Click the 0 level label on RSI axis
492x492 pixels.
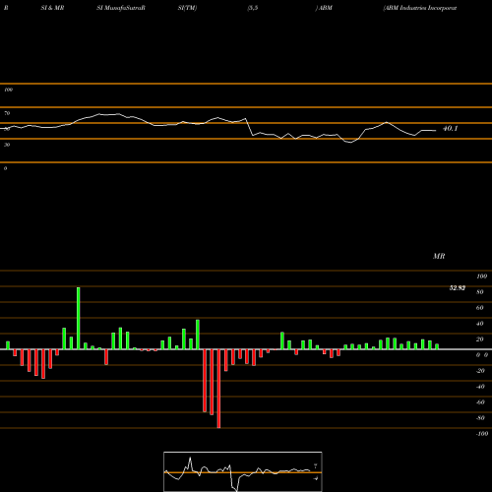5,168
